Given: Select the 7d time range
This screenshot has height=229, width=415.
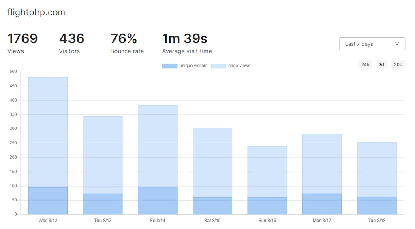Looking at the screenshot, I should (x=381, y=65).
